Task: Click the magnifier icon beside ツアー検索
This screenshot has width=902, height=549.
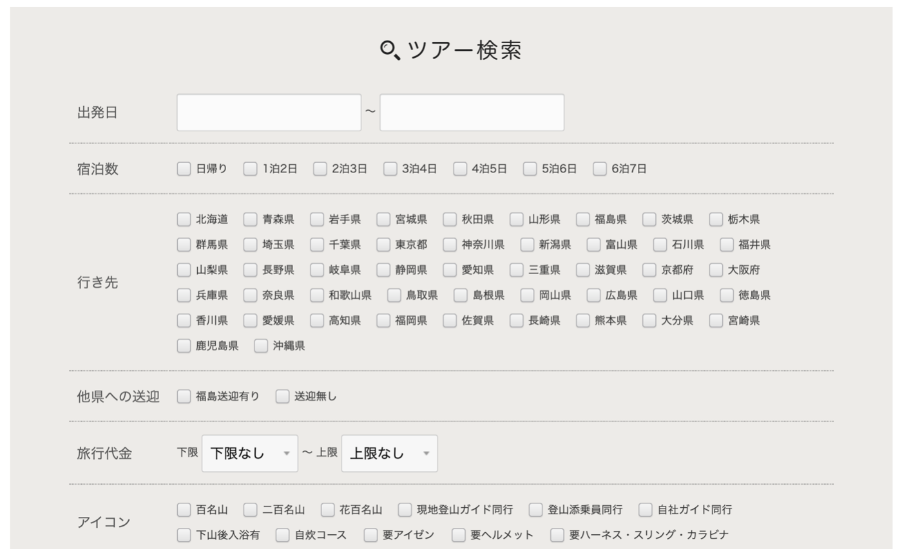Action: (x=390, y=50)
